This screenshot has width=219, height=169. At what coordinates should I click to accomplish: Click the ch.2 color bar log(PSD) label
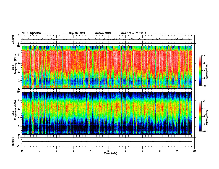point(207,118)
